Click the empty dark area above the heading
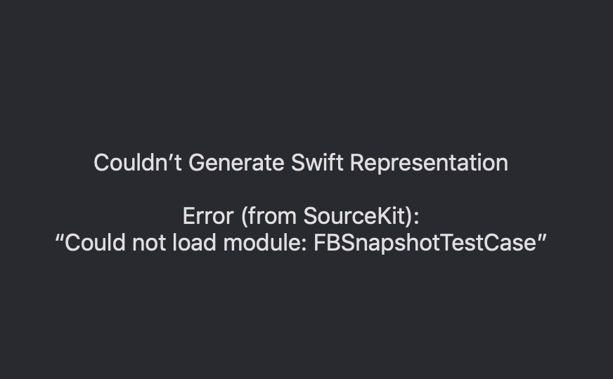Screen dimensions: 613x379 click(306, 70)
